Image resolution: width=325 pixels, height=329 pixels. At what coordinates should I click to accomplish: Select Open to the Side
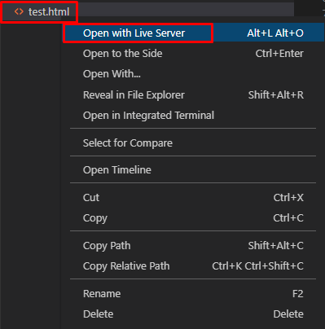point(193,54)
